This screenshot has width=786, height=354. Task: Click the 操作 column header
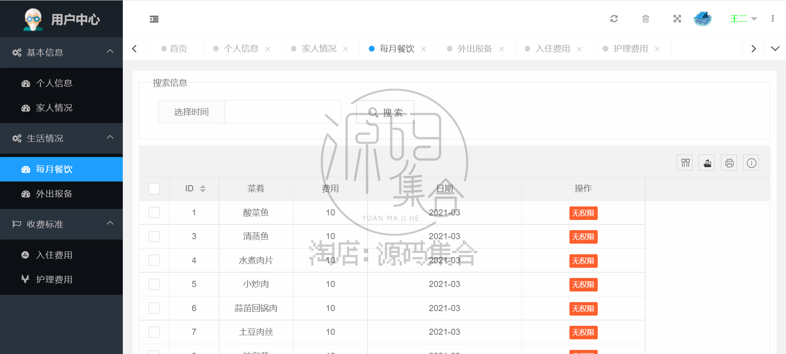point(583,188)
